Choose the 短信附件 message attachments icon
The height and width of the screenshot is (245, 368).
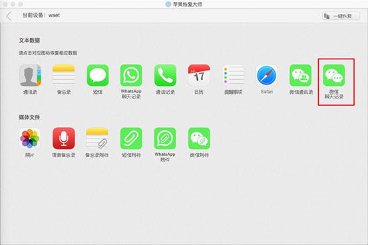[x=131, y=138]
